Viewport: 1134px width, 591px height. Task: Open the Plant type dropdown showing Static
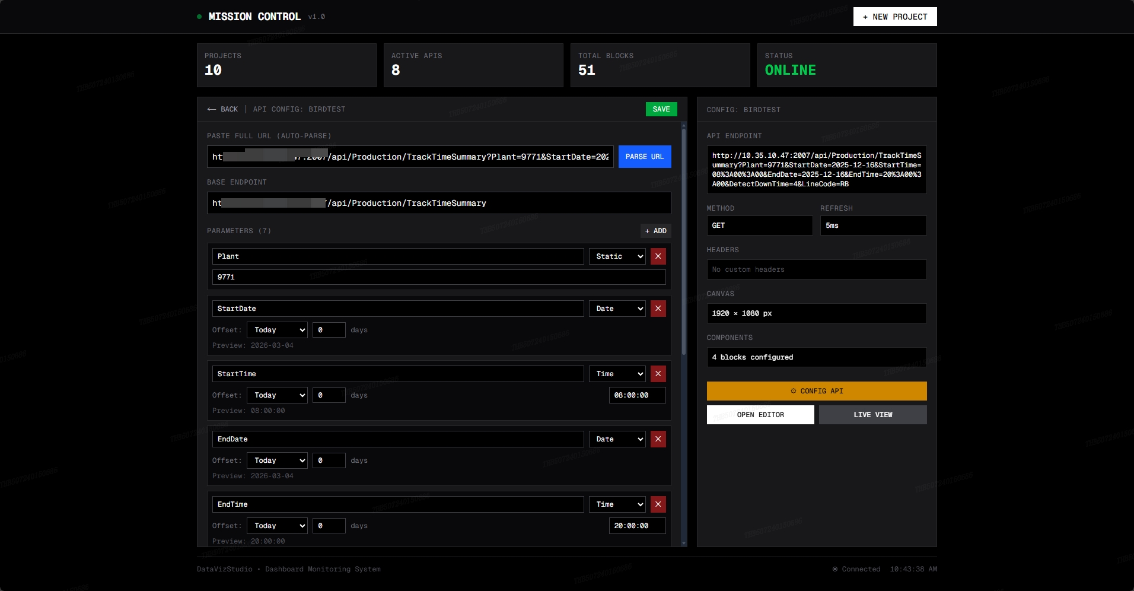point(617,256)
